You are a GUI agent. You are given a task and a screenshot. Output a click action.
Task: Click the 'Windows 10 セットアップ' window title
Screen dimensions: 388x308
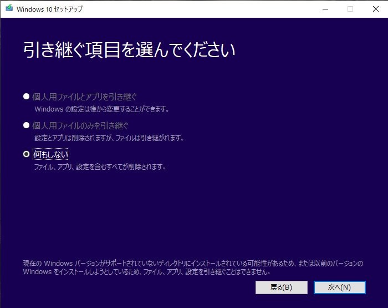click(x=49, y=9)
